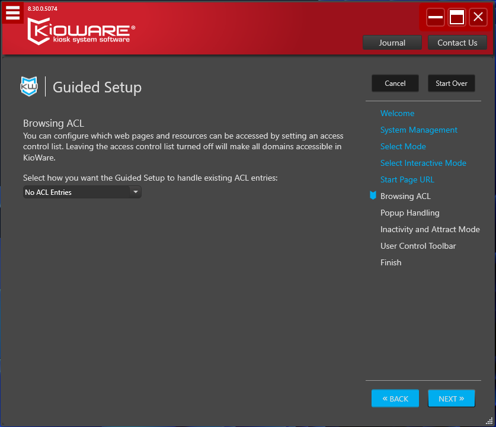
Task: Click the dropdown arrow on the ACL selector
Action: point(135,191)
